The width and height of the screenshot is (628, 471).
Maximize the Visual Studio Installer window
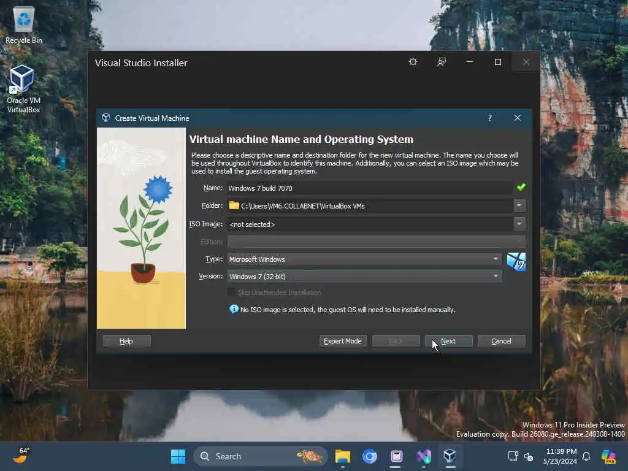pos(498,62)
